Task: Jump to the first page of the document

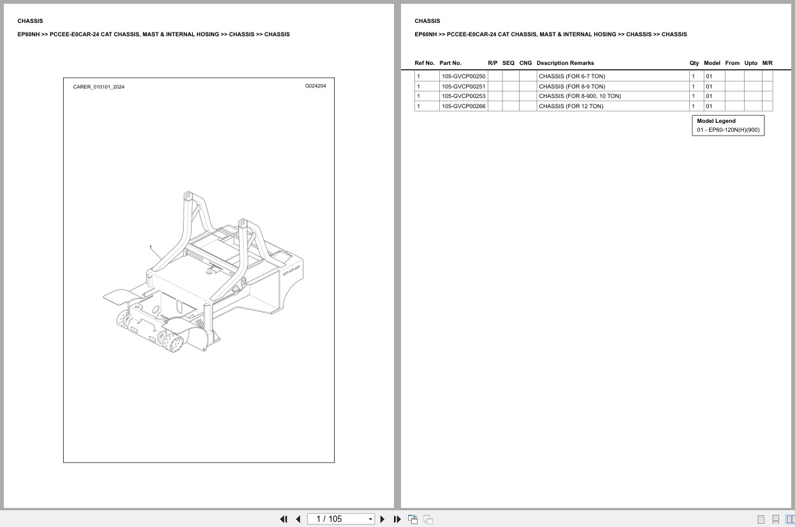Action: 284,519
